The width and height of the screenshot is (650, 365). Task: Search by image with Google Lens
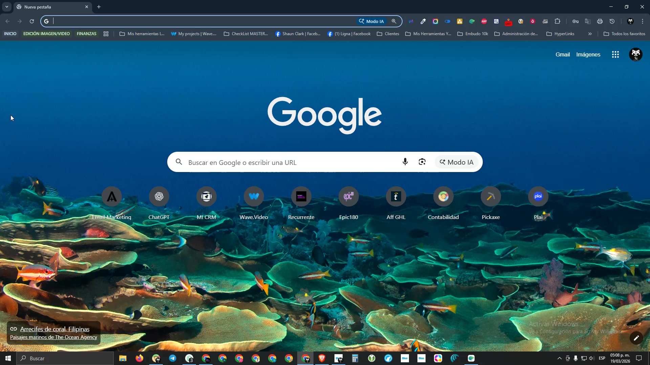[x=422, y=162]
